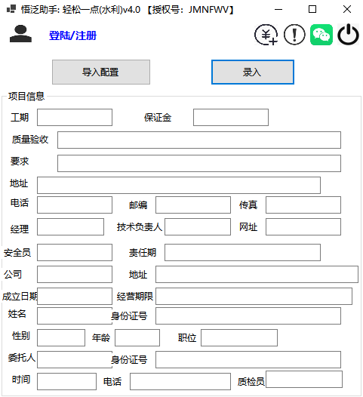Click the 质检员 input box
This screenshot has height=397, width=363.
point(304,380)
